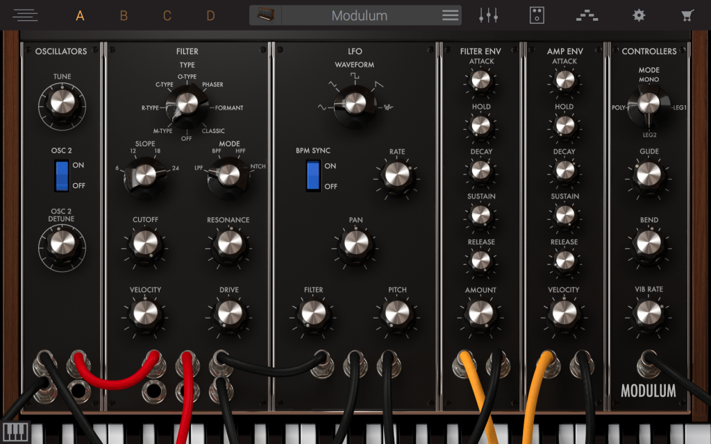Select preset bank C tab
711x444 pixels.
point(166,15)
